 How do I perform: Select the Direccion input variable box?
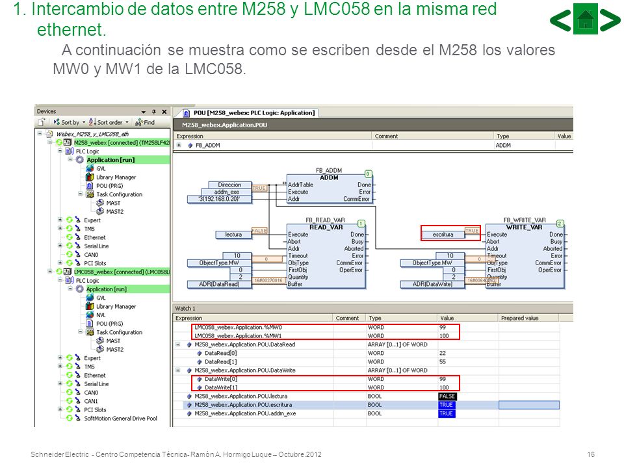[x=229, y=185]
